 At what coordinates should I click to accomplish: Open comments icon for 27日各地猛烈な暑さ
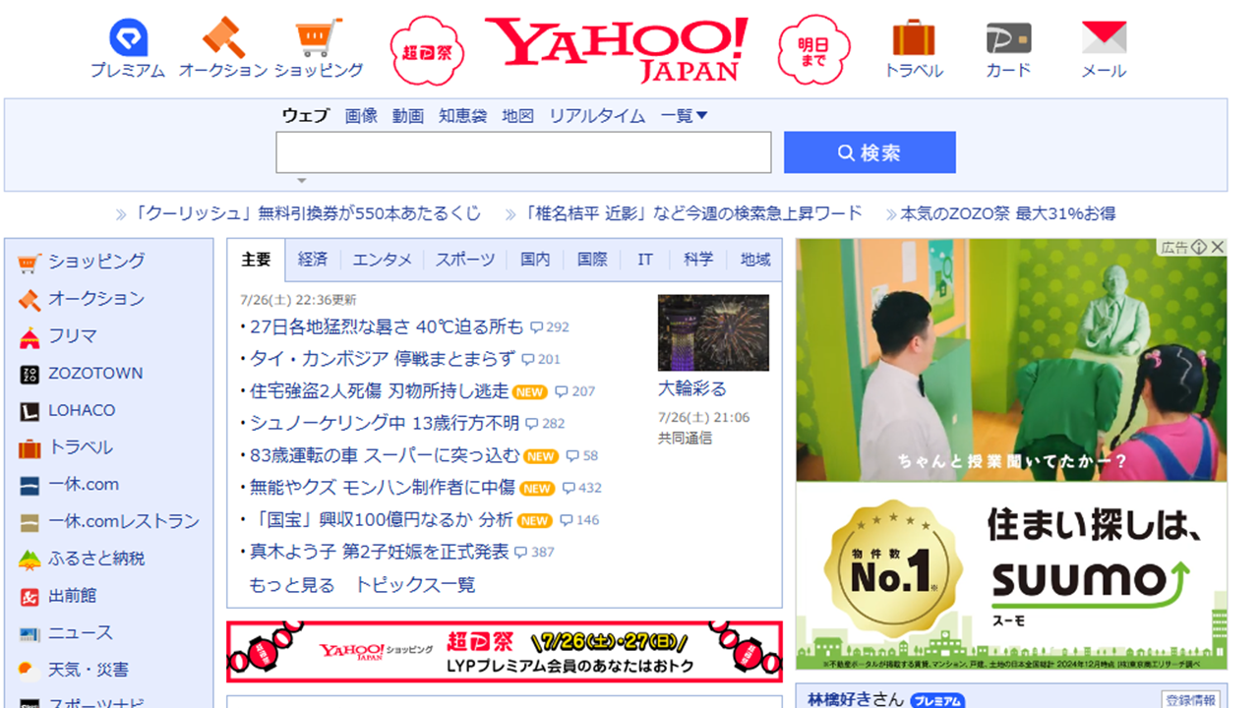coord(537,326)
